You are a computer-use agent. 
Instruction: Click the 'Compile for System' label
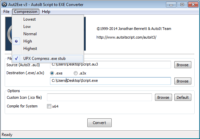[22, 106]
